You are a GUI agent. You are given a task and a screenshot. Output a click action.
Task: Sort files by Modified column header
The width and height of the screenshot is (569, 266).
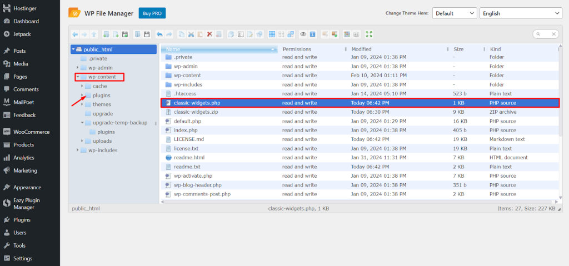[398, 49]
